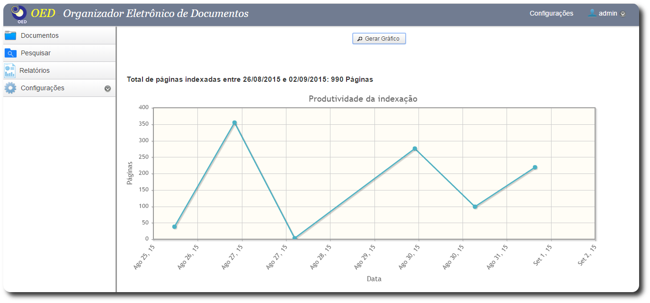Viewport: 650px width, 303px height.
Task: Select chart data point near 275 pages
Action: [415, 149]
